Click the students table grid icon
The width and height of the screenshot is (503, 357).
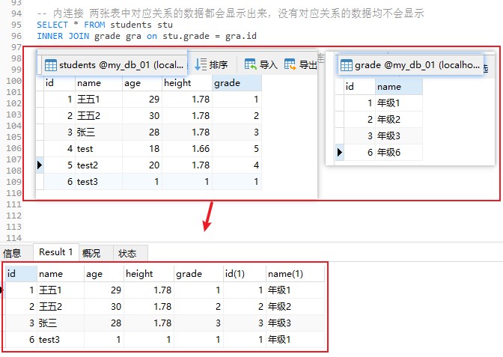click(x=51, y=65)
